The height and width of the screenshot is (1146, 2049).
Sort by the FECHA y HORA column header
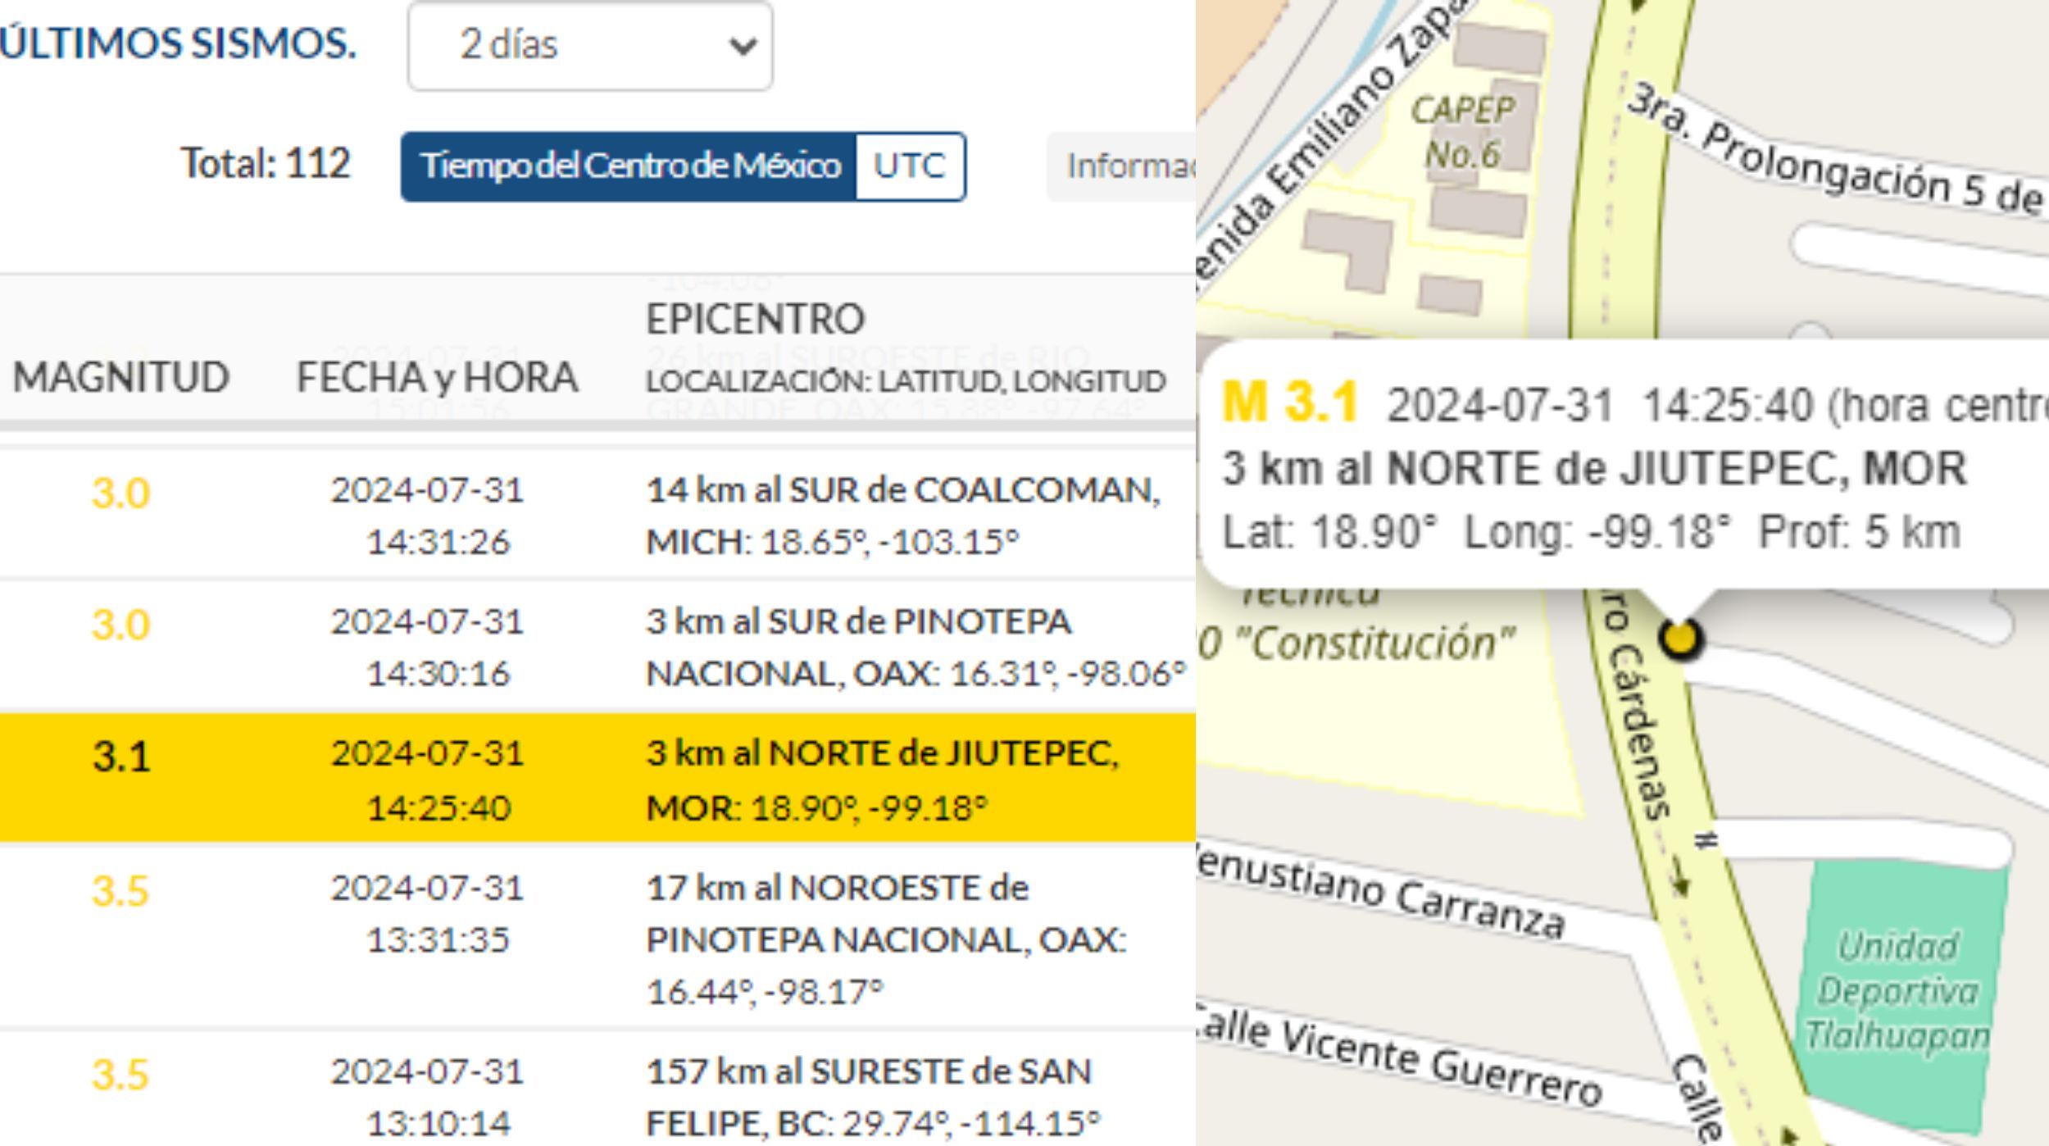(x=437, y=378)
